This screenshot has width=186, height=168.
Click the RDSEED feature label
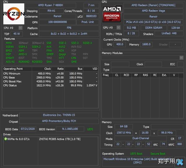point(37,62)
